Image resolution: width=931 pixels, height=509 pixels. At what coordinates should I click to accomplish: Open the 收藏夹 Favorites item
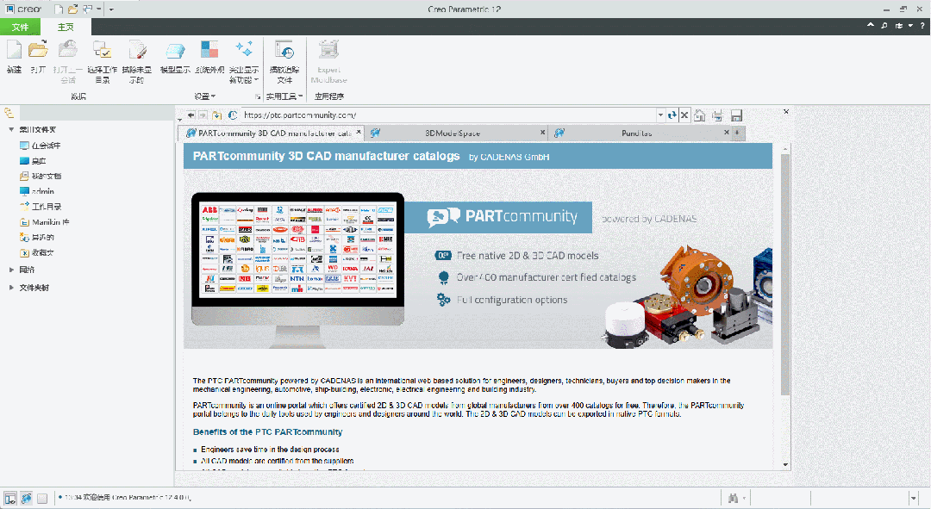37,252
